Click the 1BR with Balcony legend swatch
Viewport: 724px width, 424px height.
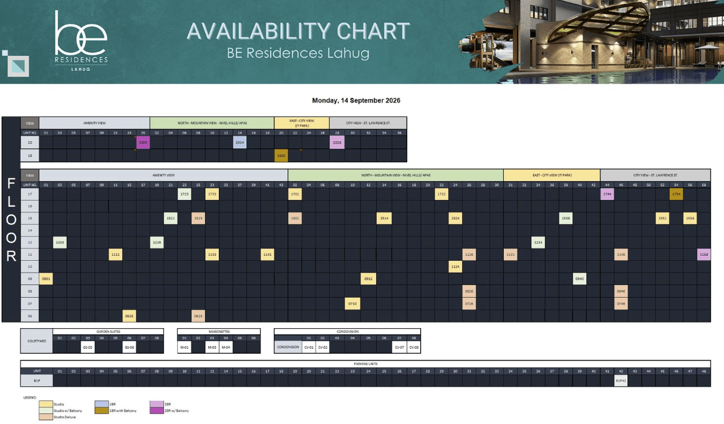click(102, 410)
